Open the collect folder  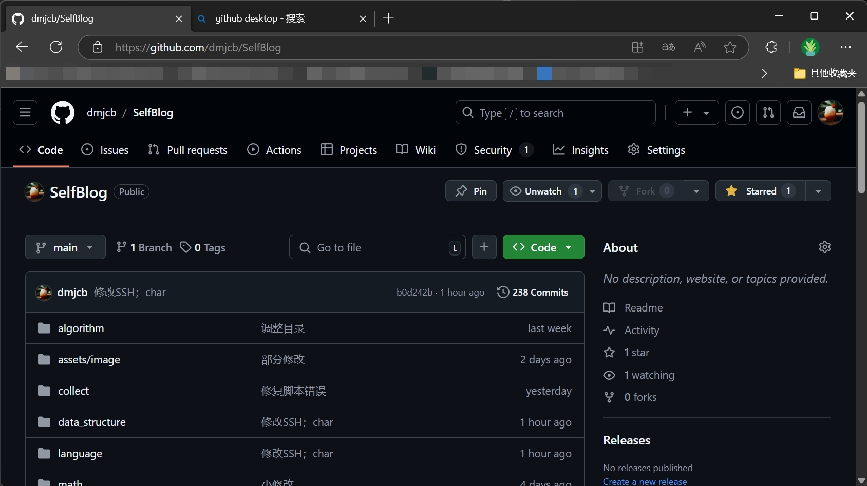pyautogui.click(x=73, y=391)
